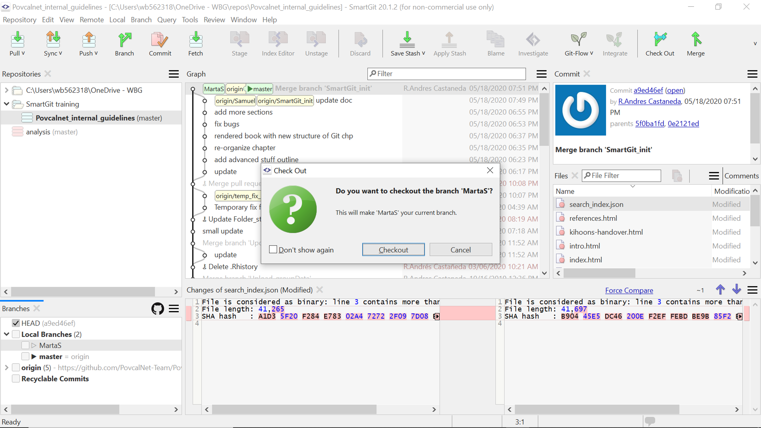Toggle the master branch checkbox

tap(25, 357)
